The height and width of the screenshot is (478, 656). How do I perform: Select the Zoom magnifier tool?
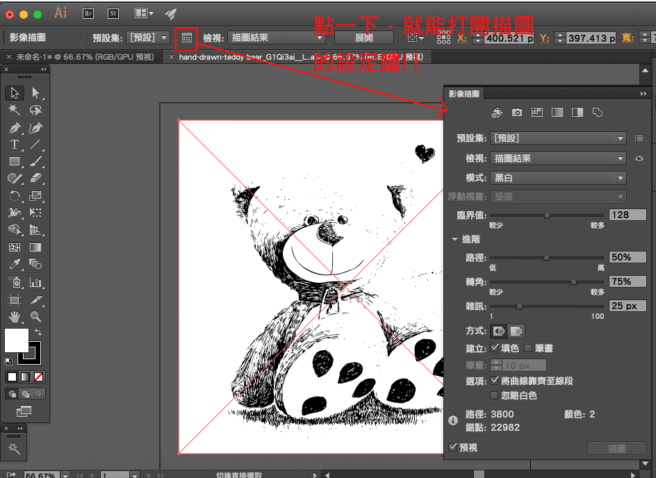[35, 317]
